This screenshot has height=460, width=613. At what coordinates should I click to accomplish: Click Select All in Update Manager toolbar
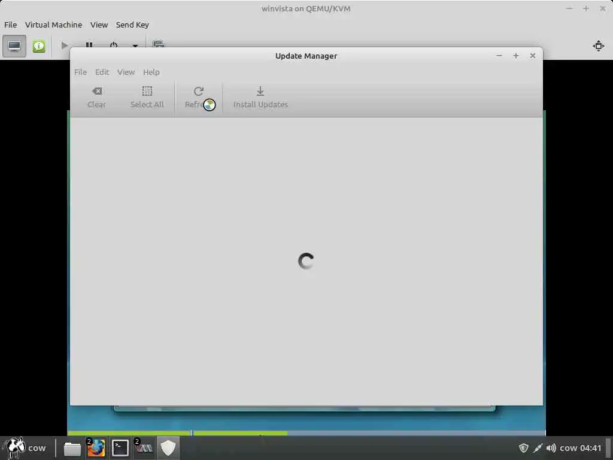[x=147, y=98]
